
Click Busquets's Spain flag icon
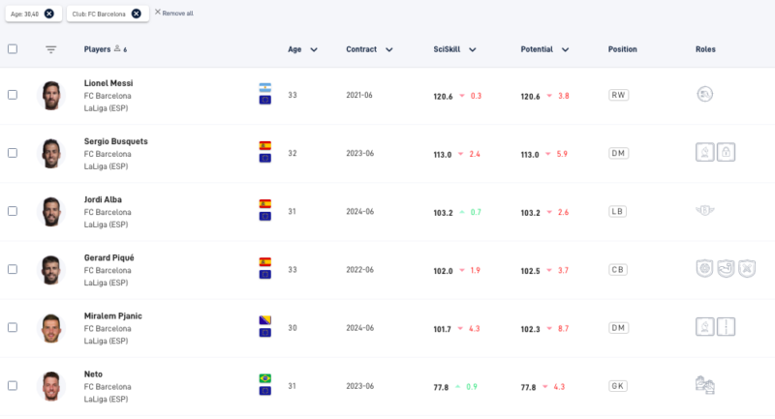pyautogui.click(x=264, y=146)
